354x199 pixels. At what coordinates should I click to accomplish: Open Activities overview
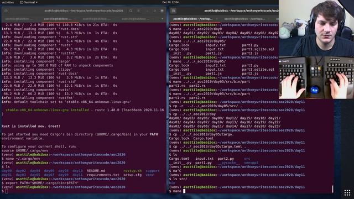tap(8, 2)
